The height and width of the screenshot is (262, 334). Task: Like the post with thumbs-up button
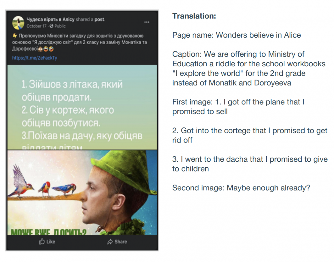click(47, 242)
